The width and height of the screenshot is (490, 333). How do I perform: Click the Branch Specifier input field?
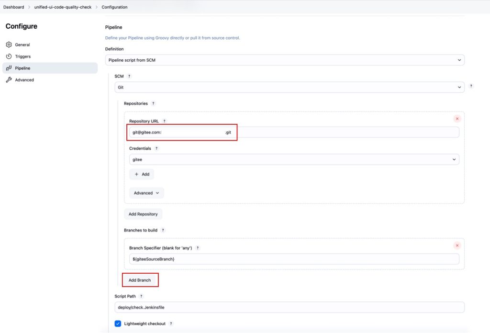point(294,259)
